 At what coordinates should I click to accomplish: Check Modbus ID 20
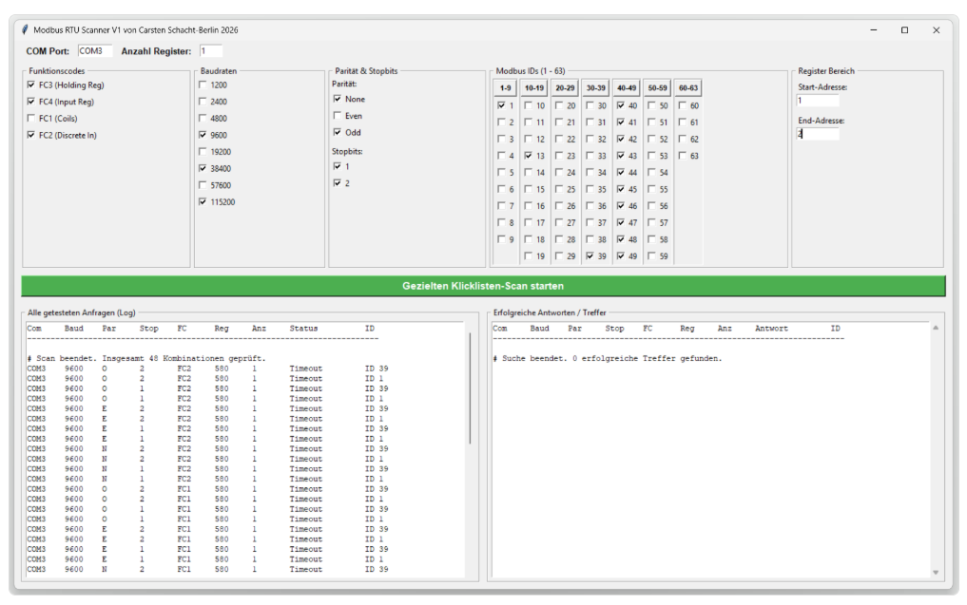[x=559, y=105]
